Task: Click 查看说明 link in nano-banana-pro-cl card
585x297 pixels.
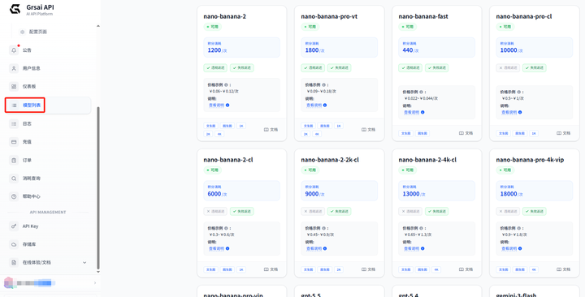Action: 509,113
